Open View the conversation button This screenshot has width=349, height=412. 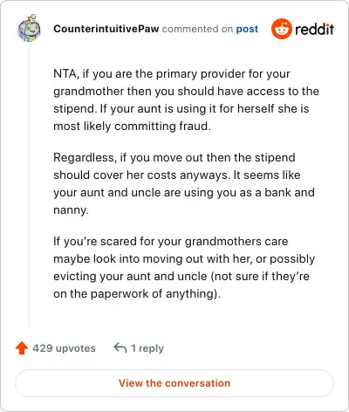pyautogui.click(x=174, y=383)
